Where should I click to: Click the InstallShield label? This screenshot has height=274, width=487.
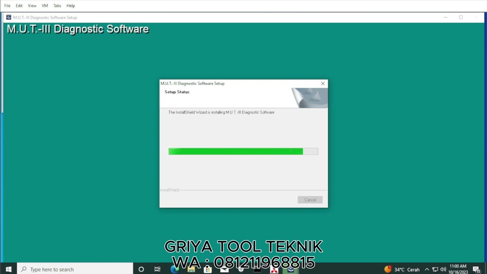[170, 190]
